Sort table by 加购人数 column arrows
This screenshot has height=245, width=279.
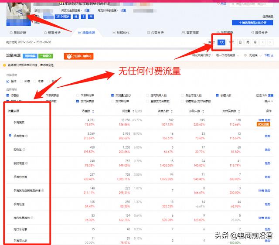203,111
